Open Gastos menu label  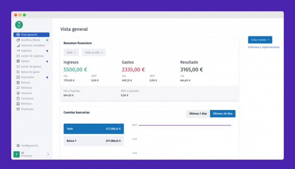click(25, 61)
